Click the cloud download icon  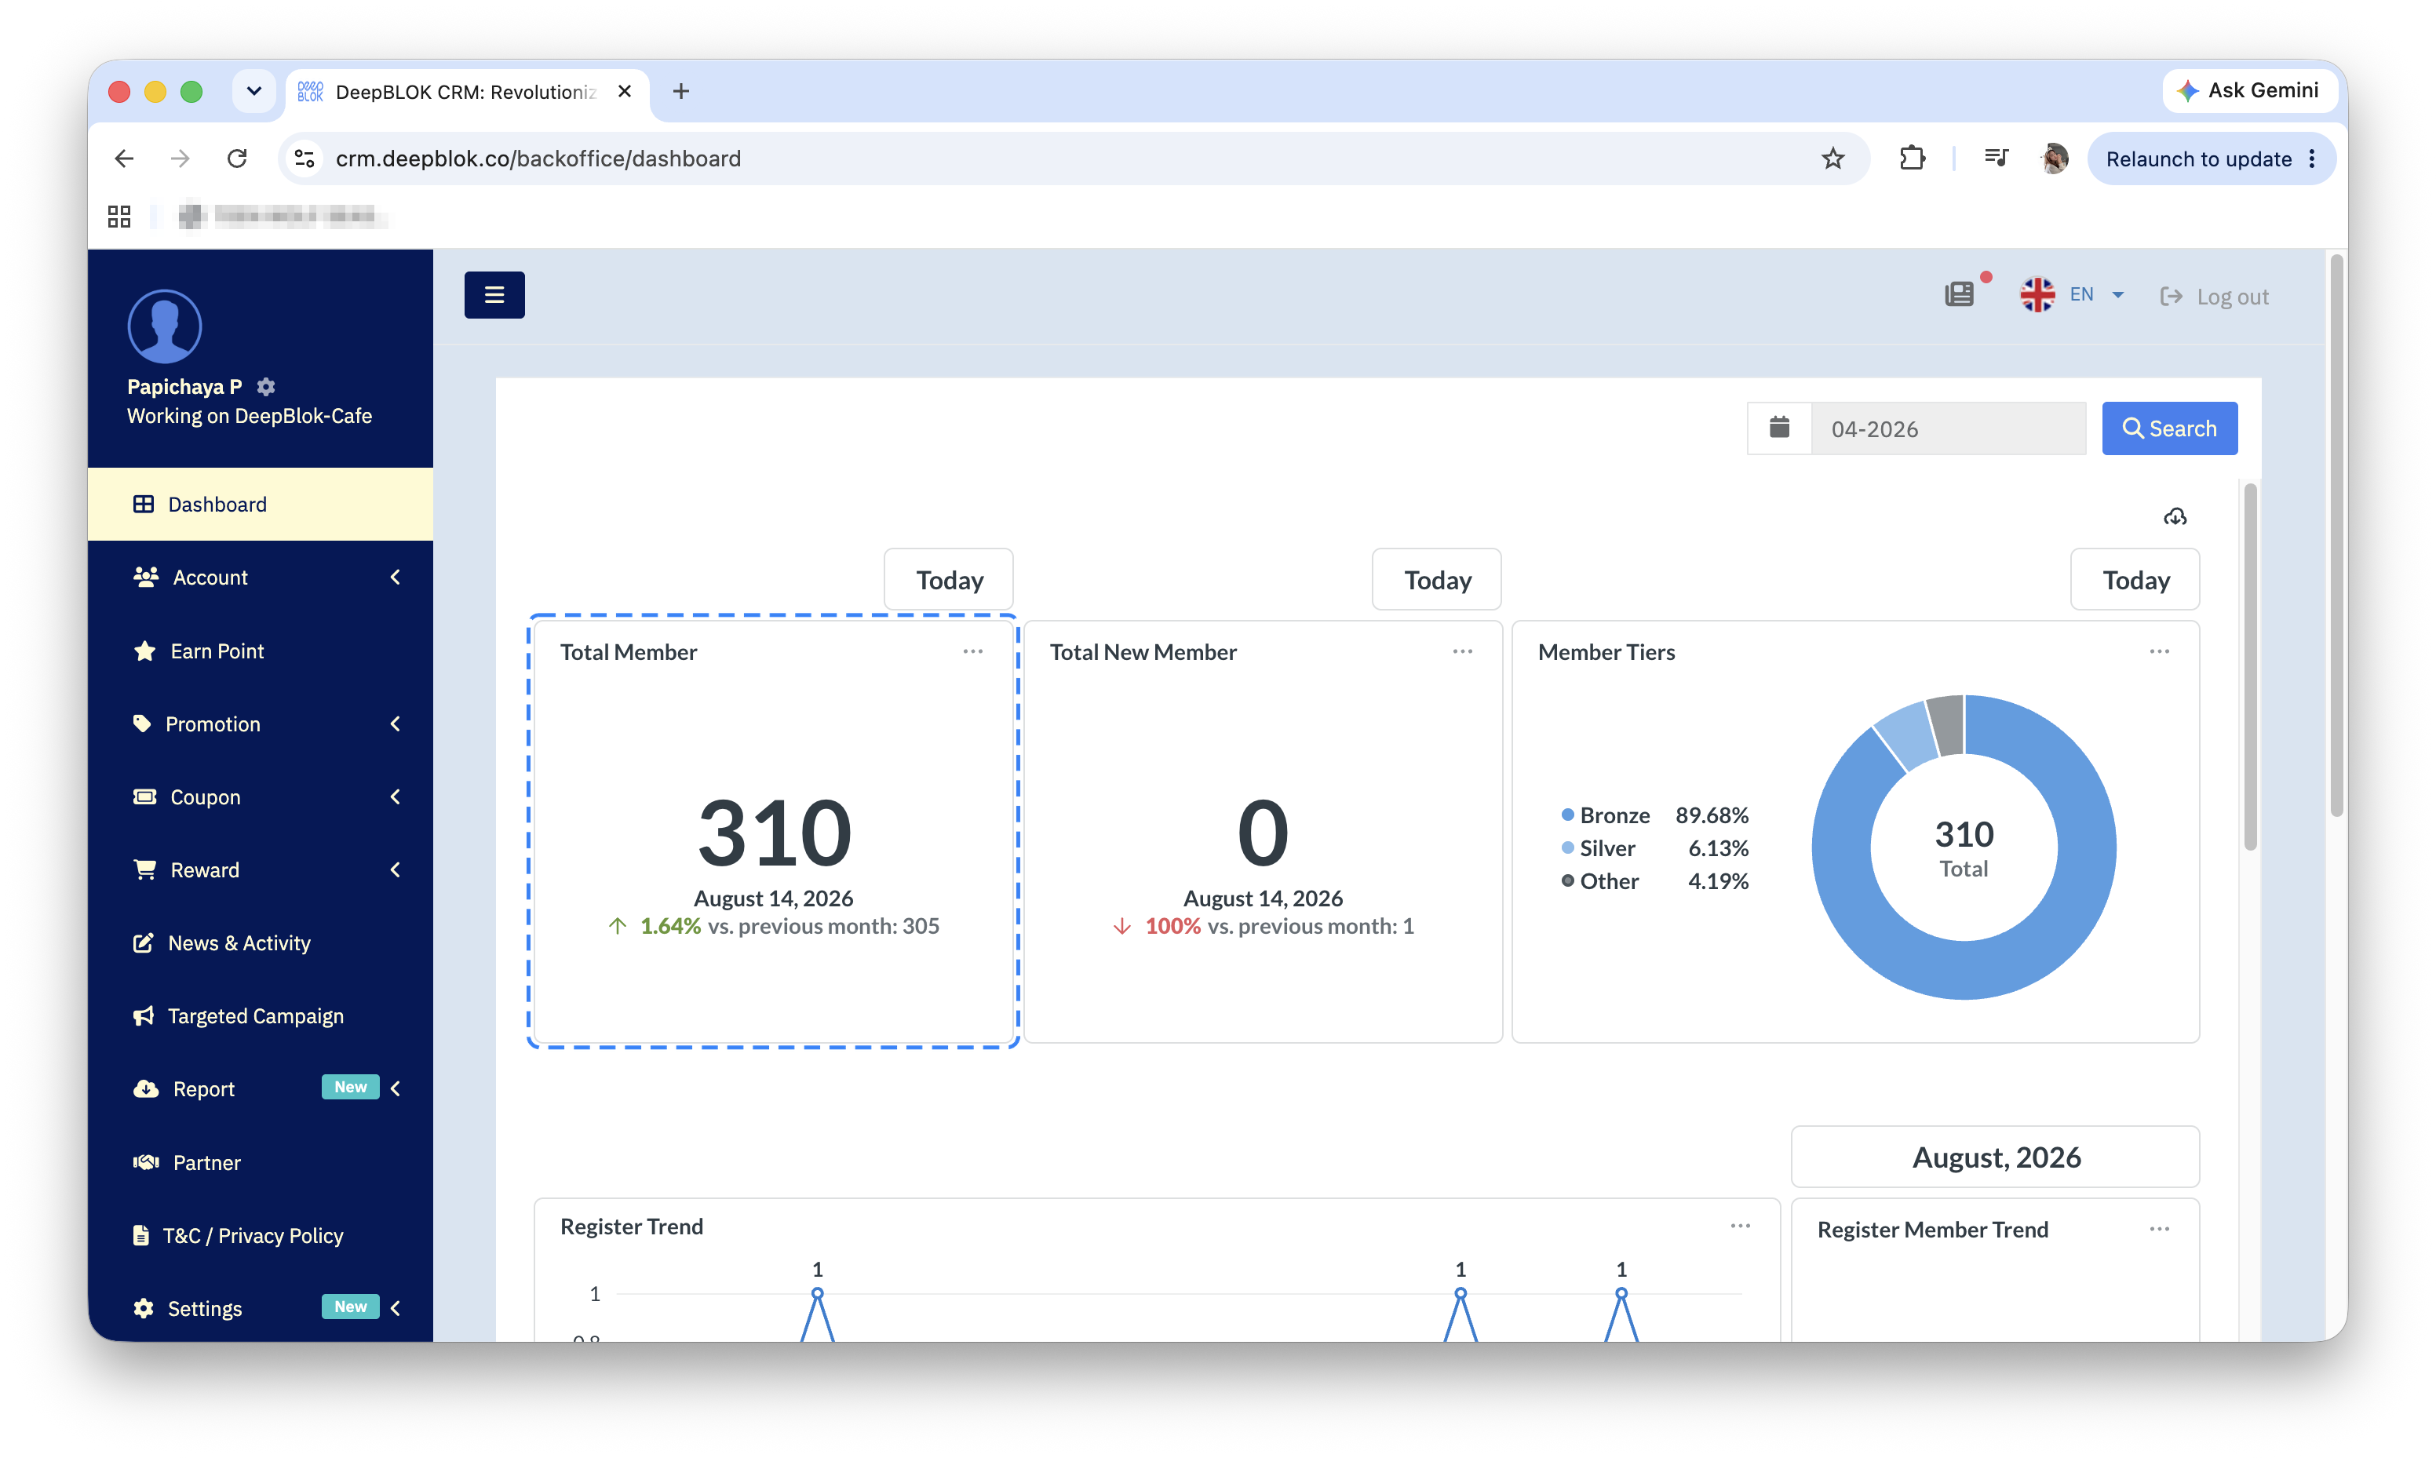[2175, 517]
